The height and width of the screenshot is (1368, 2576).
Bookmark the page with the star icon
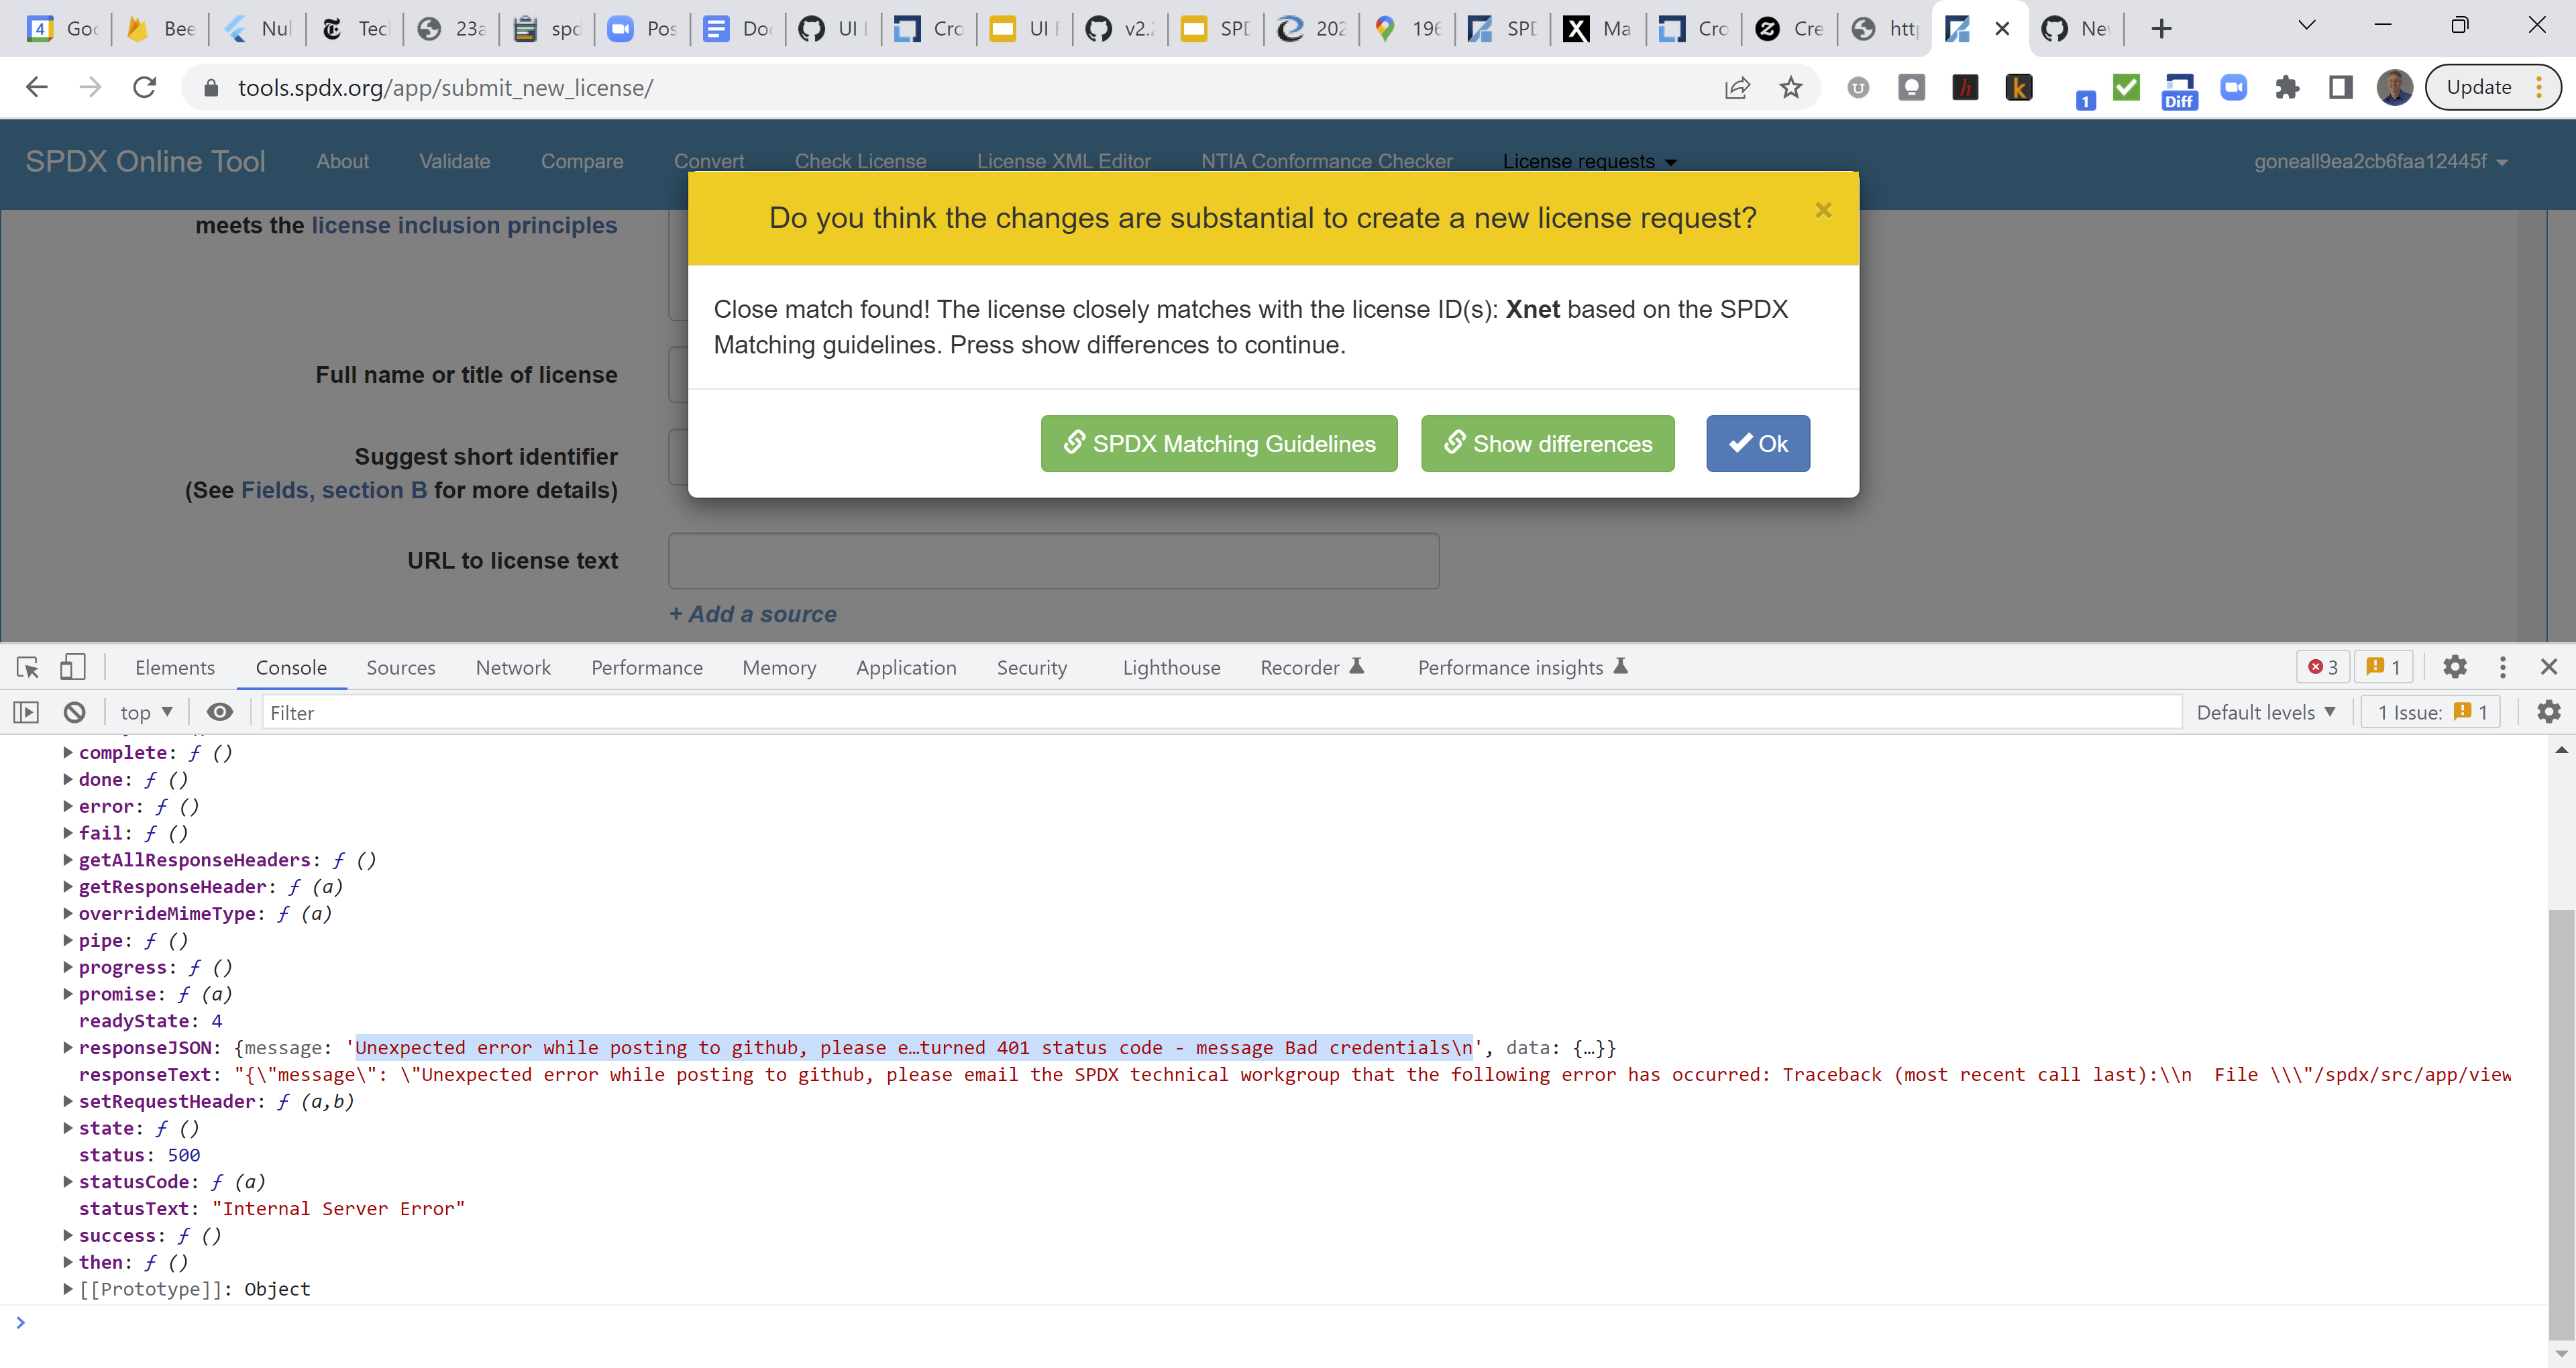[x=1791, y=87]
